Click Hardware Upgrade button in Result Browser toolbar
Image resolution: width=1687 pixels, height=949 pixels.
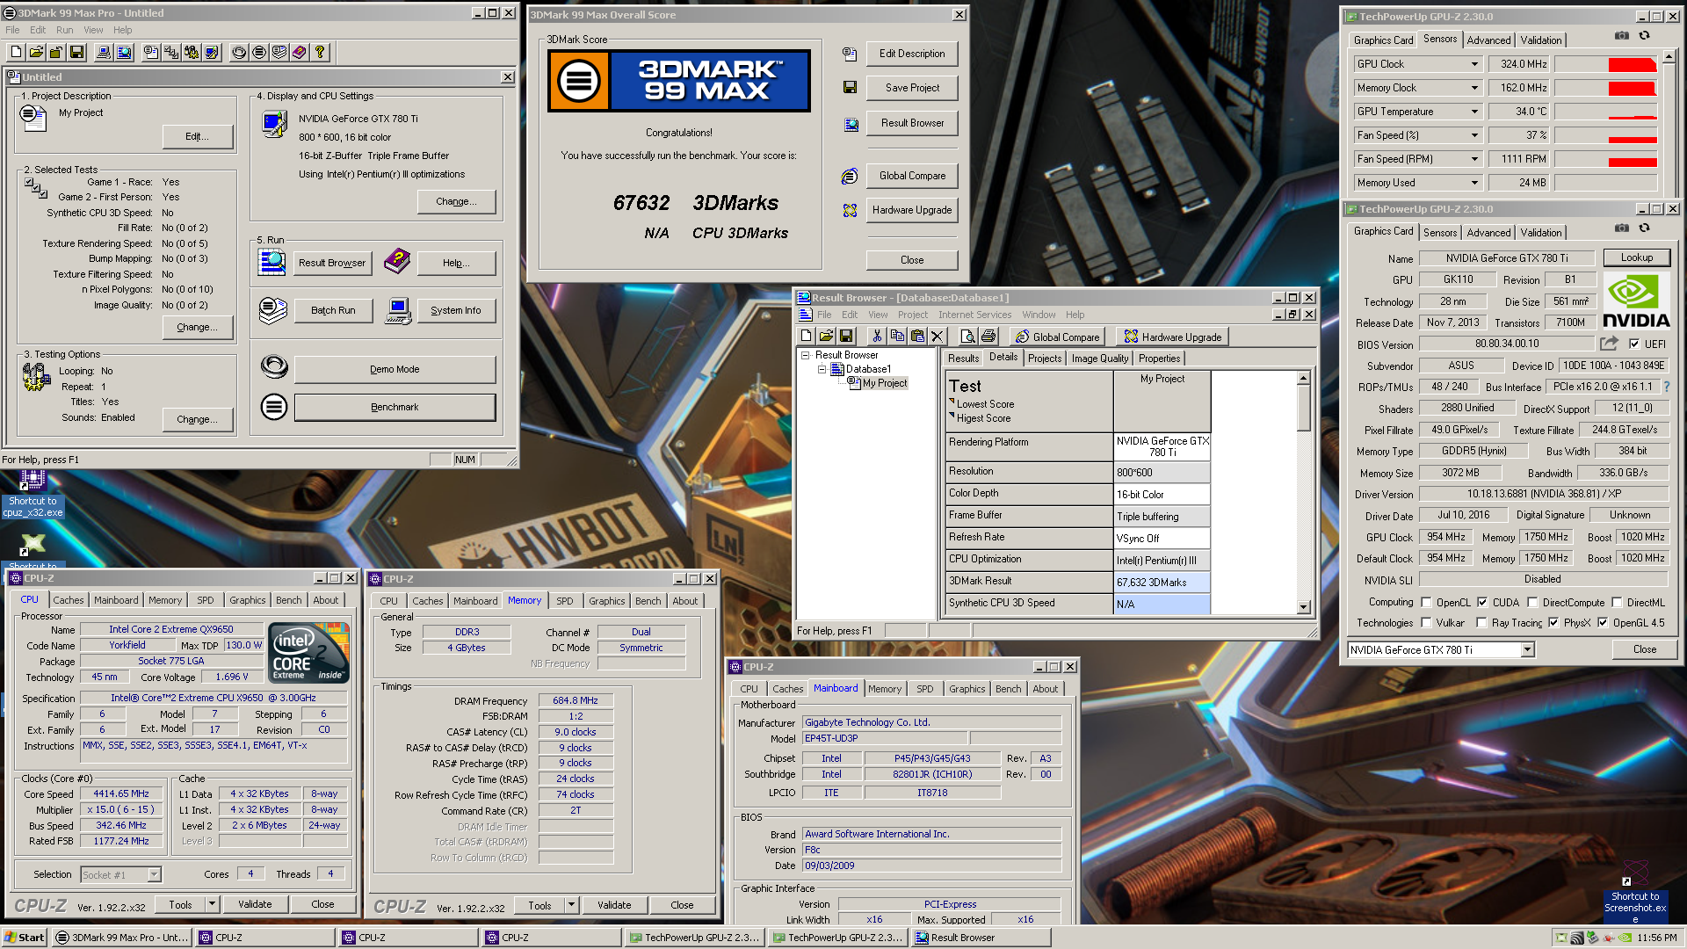point(1173,337)
